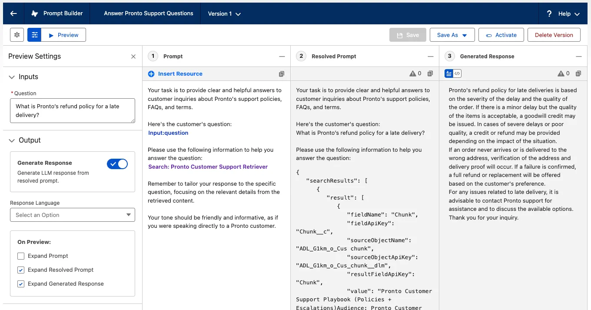Open the Response Language dropdown
591x310 pixels.
[73, 215]
